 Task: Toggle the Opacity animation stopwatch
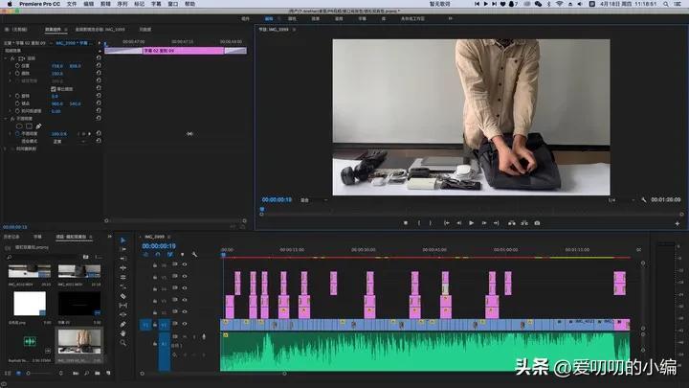[17, 133]
